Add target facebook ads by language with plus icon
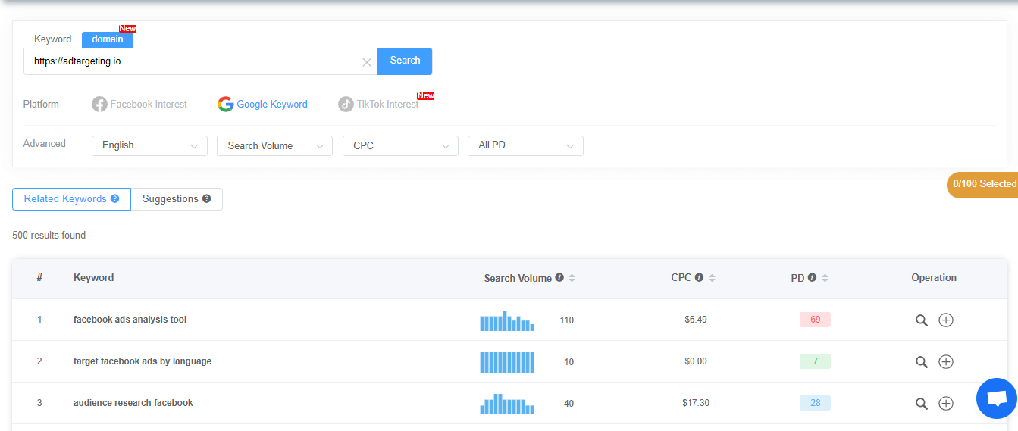The height and width of the screenshot is (431, 1018). pyautogui.click(x=946, y=362)
